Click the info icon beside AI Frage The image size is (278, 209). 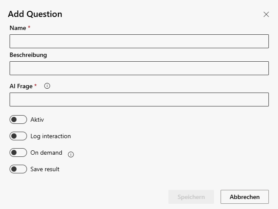coord(47,86)
